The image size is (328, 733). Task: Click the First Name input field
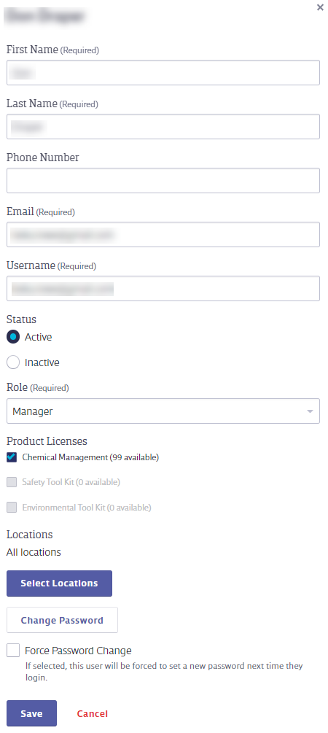163,72
